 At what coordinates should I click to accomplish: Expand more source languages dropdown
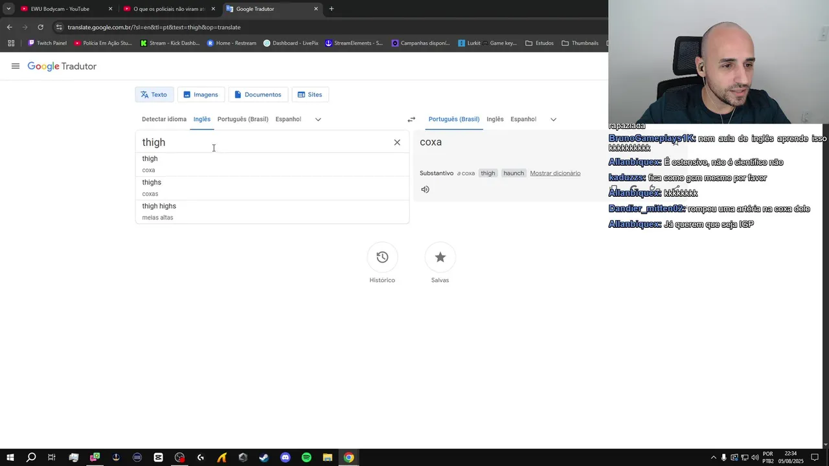click(318, 119)
